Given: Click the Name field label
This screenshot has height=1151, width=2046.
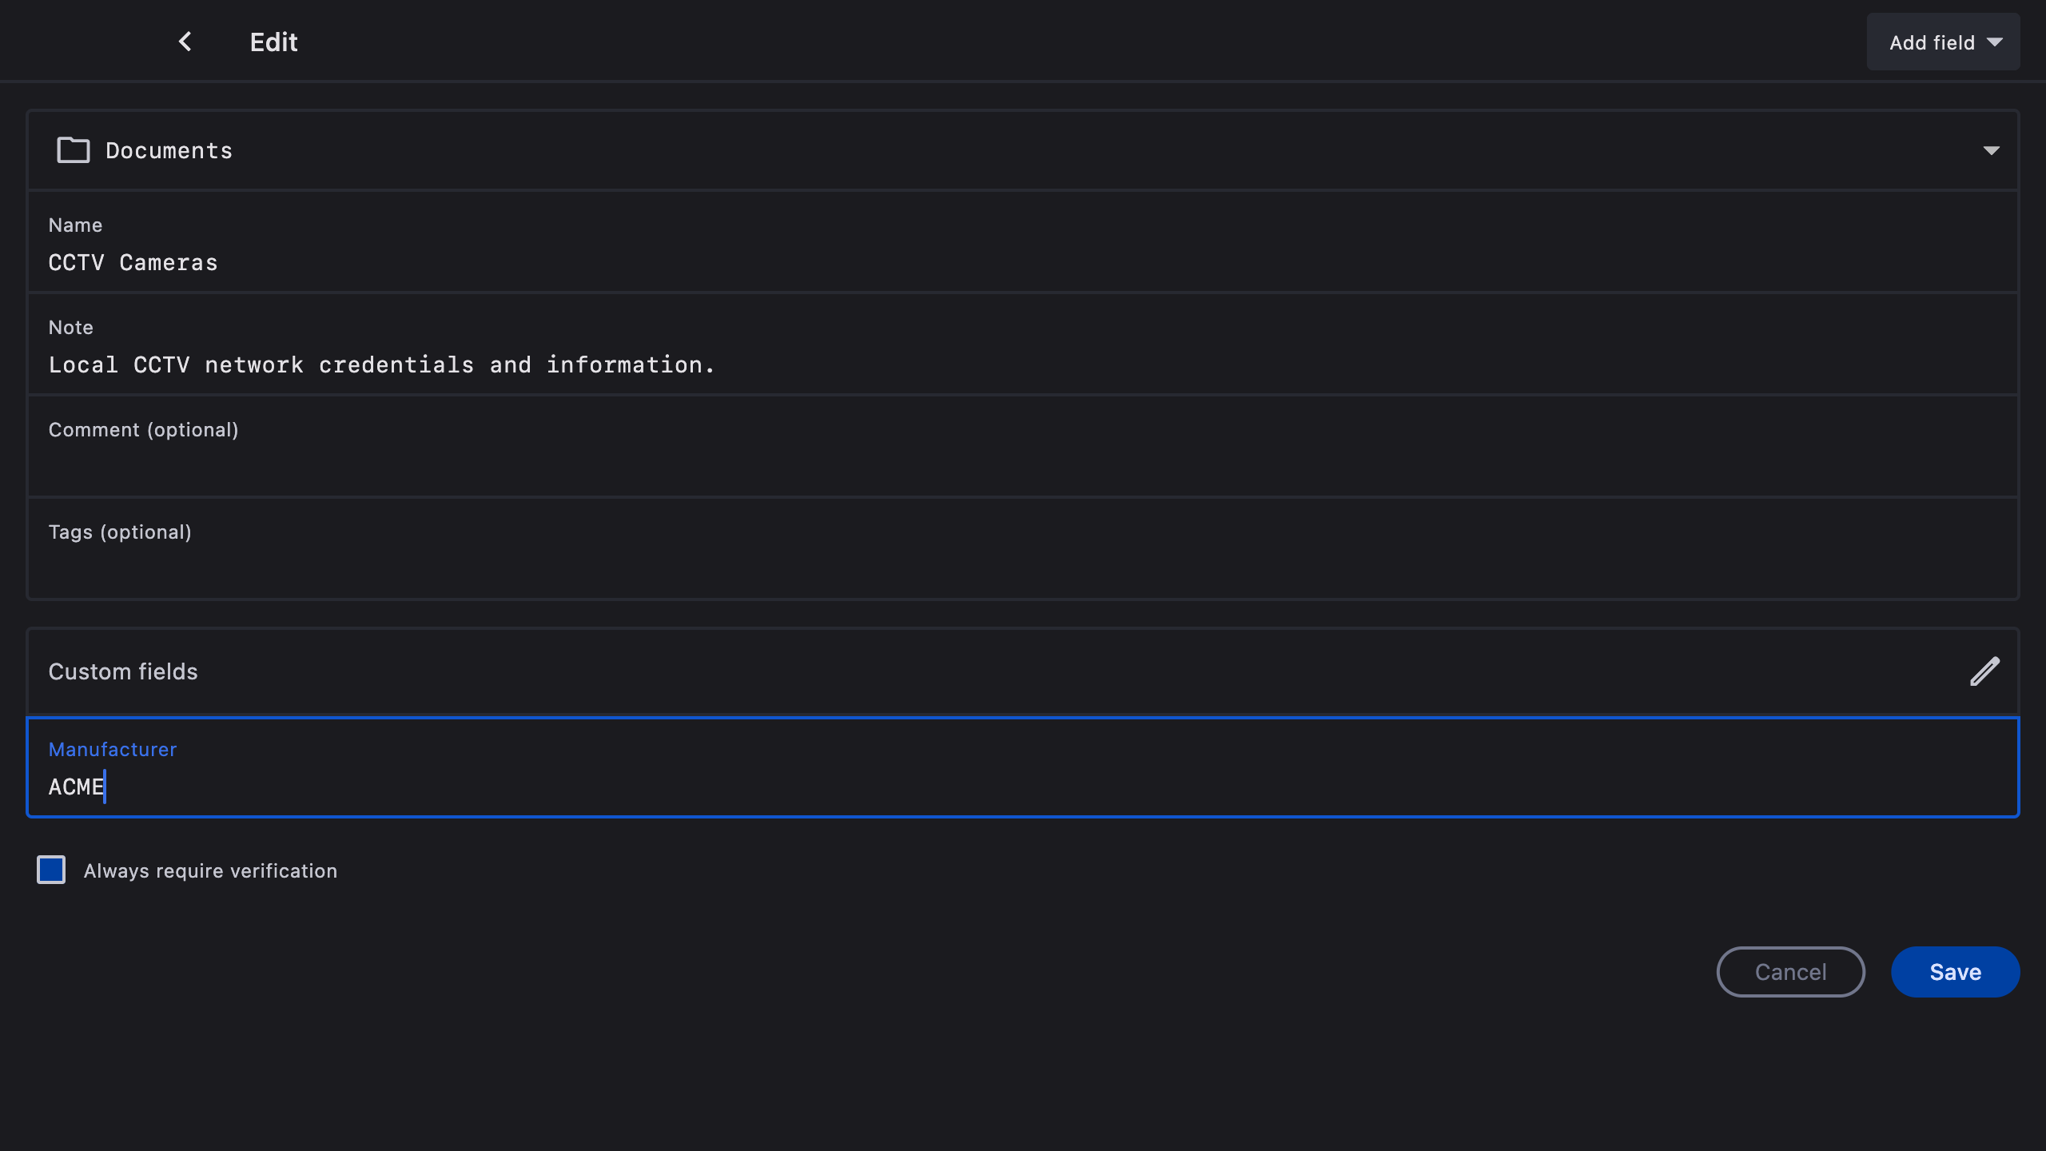Looking at the screenshot, I should (75, 225).
